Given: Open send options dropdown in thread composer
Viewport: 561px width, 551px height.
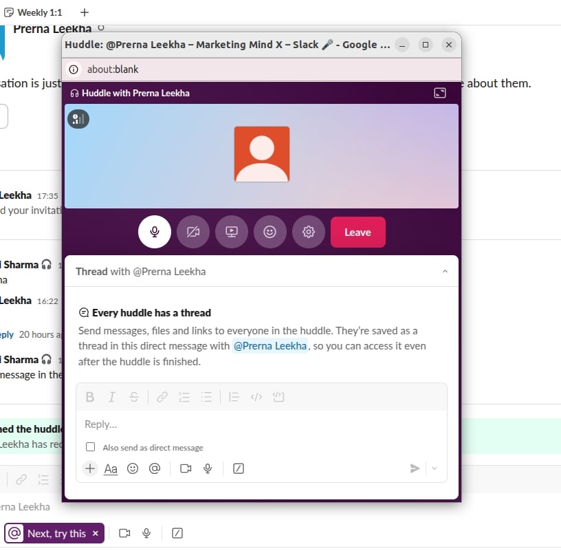Looking at the screenshot, I should point(434,468).
